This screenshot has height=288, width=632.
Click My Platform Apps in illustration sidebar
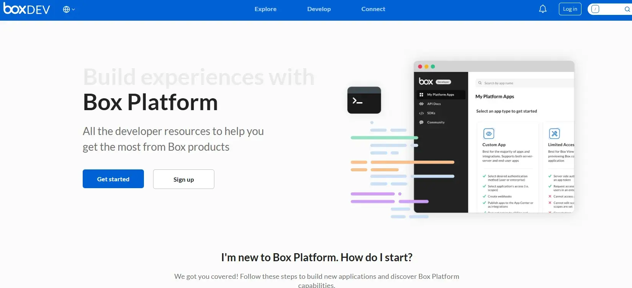pyautogui.click(x=441, y=94)
